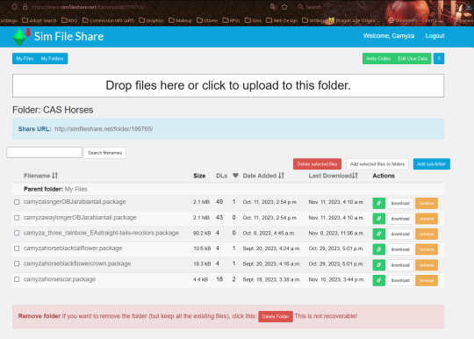Tick checkbox for camyzawaylongerOBJarabiantail.package
This screenshot has width=474, height=339.
point(17,218)
